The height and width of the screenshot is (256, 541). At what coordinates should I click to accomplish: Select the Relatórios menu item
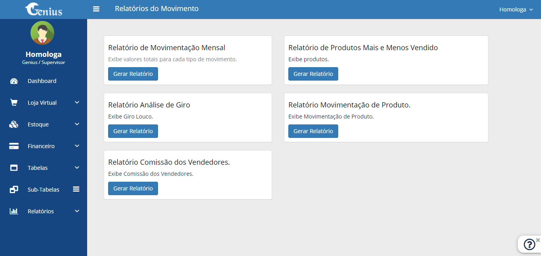[41, 211]
